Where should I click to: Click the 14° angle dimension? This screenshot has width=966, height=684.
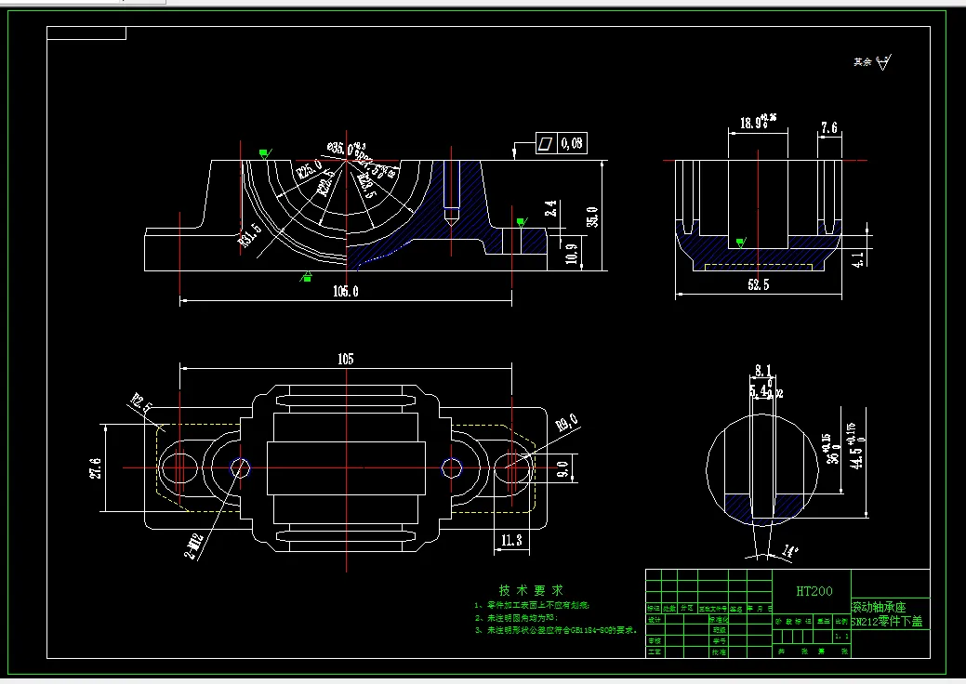click(790, 550)
